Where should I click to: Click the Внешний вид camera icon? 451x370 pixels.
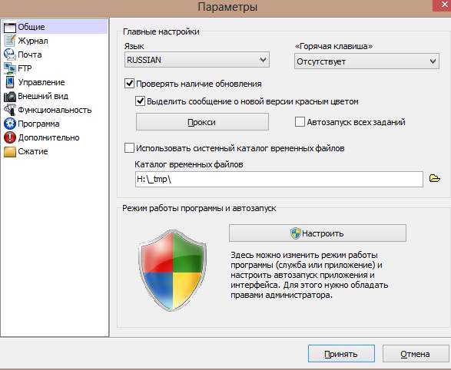point(9,96)
